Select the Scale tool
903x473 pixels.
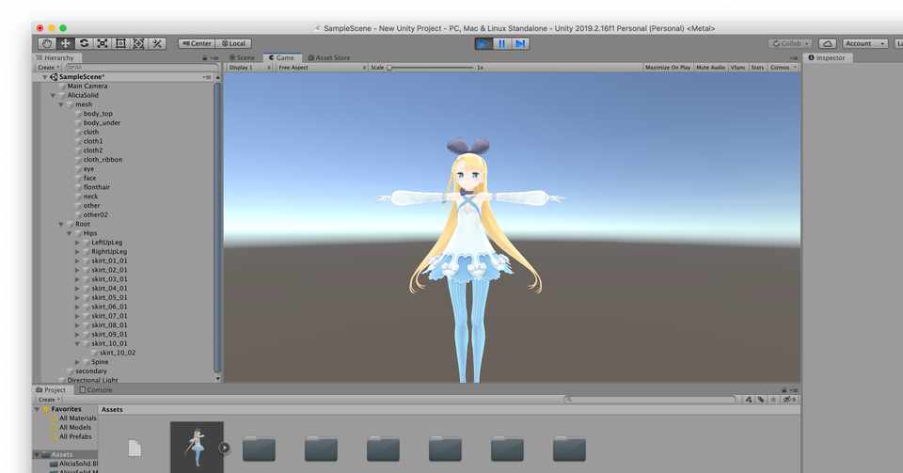coord(103,44)
